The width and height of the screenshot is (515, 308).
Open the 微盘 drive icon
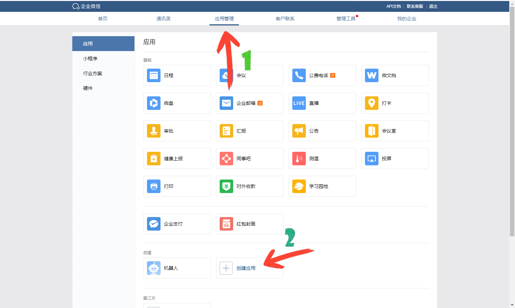pyautogui.click(x=154, y=103)
